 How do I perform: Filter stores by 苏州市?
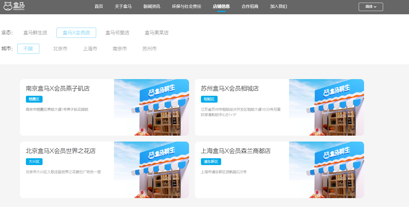pos(149,49)
